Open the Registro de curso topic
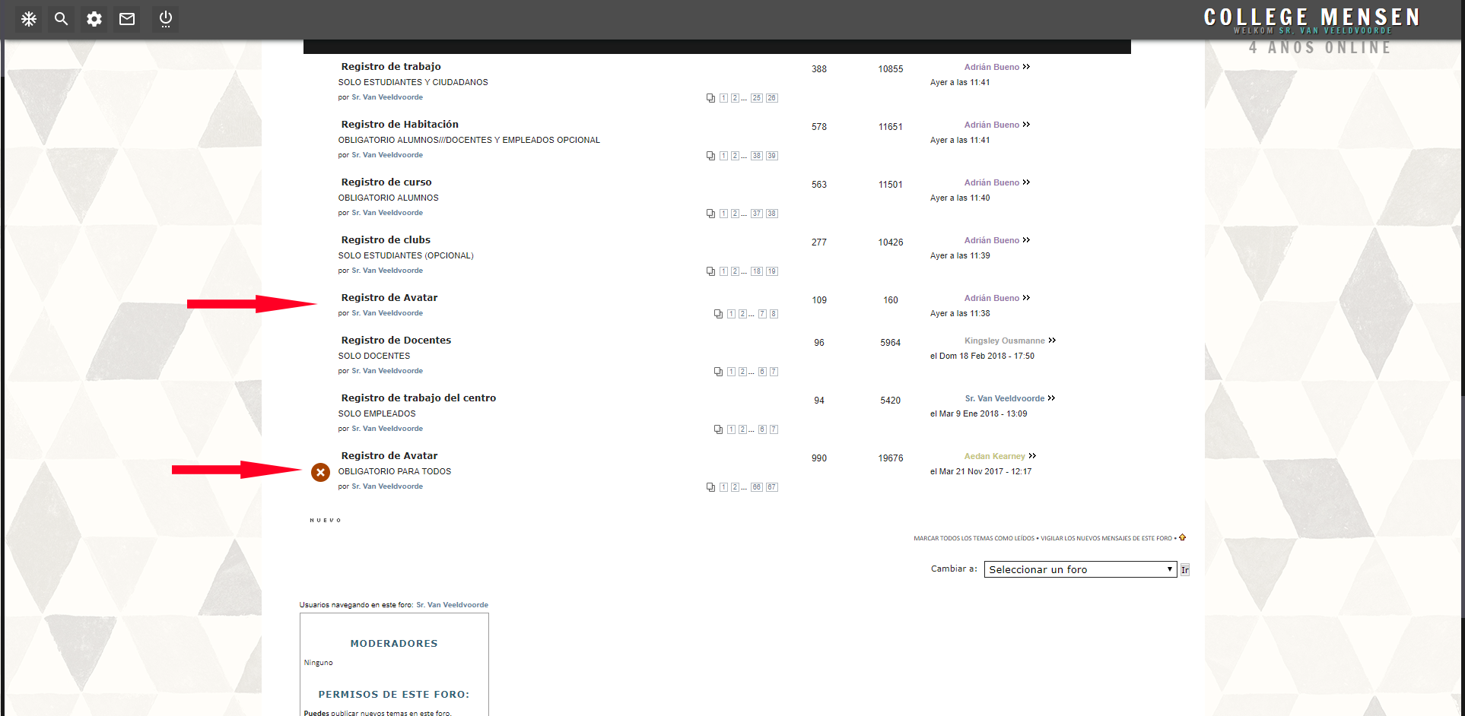 (386, 182)
